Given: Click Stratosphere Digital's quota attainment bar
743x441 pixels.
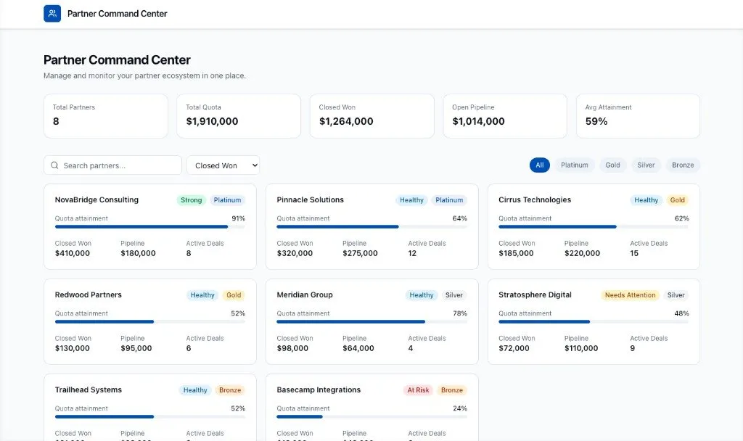Looking at the screenshot, I should point(594,321).
